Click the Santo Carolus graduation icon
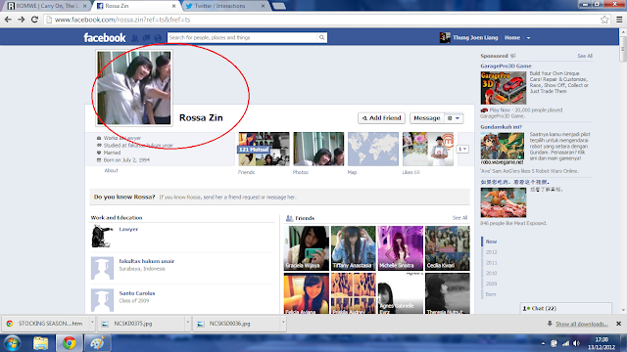 (x=102, y=300)
